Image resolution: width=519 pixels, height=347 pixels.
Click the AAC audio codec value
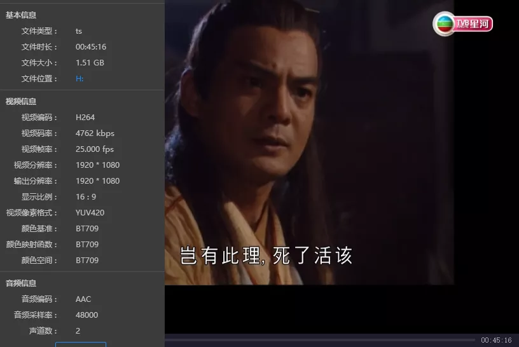coord(83,299)
